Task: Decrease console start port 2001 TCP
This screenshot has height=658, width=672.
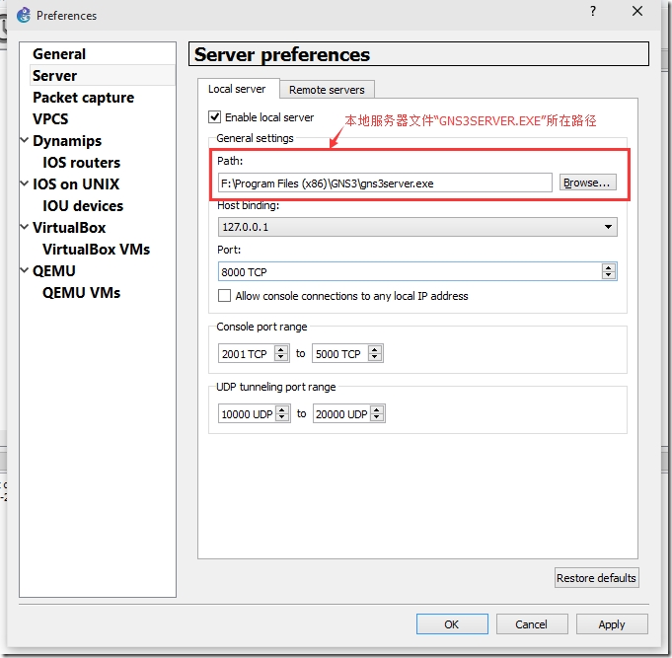Action: (x=281, y=357)
